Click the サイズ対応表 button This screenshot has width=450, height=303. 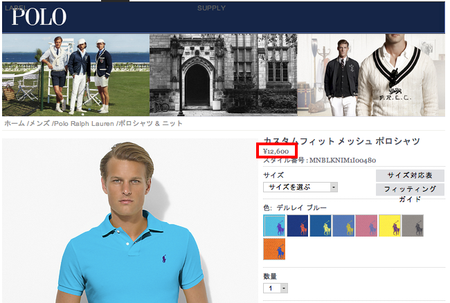(x=410, y=176)
